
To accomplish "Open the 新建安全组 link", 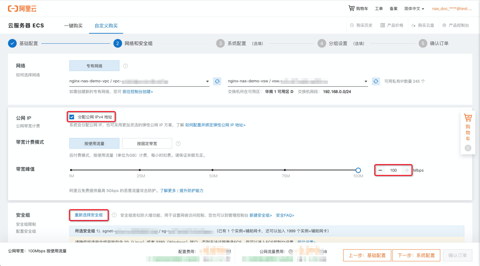I will [x=261, y=216].
